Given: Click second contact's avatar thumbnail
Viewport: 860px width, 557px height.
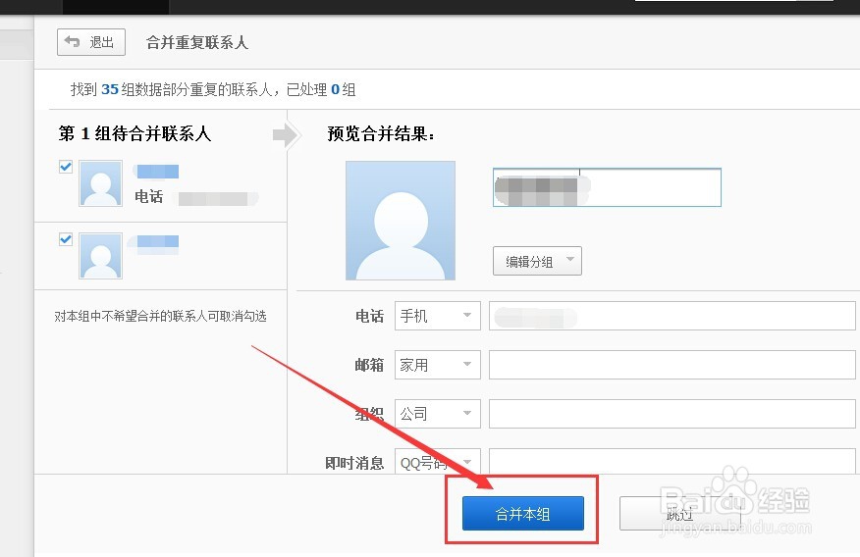Looking at the screenshot, I should (100, 256).
